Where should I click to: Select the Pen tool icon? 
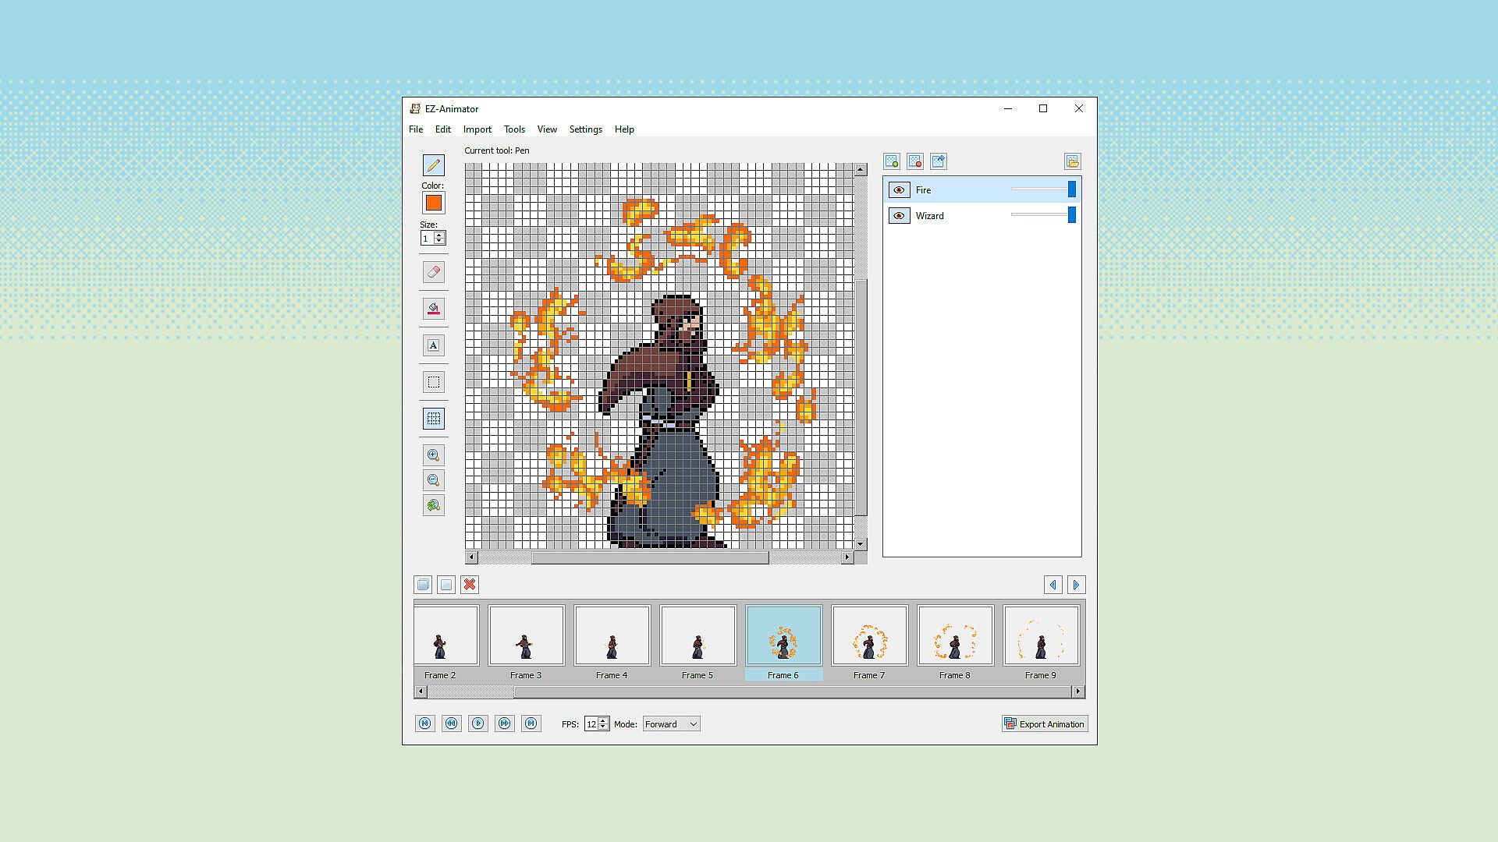pos(434,165)
